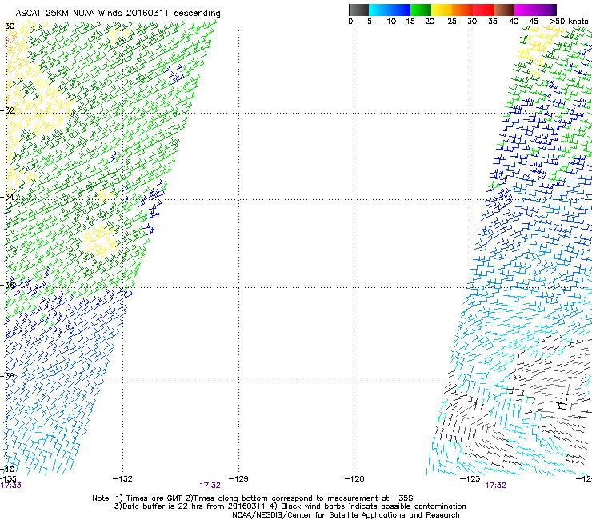Click the brown 35-40 knot legend swatch
This screenshot has width=592, height=520.
click(504, 10)
